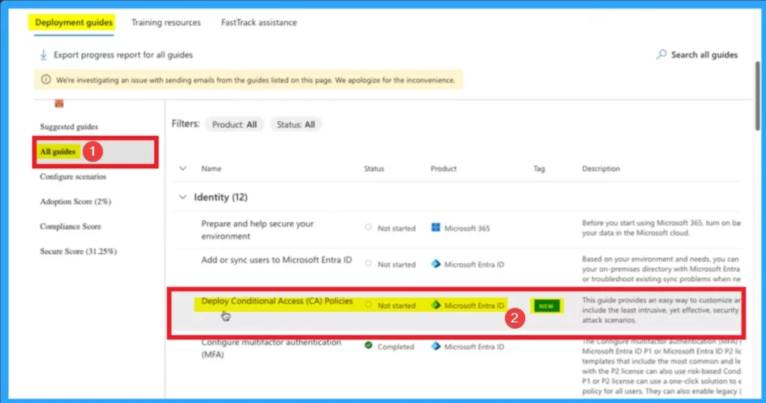Select All guides in sidebar
The width and height of the screenshot is (766, 403).
pos(58,152)
